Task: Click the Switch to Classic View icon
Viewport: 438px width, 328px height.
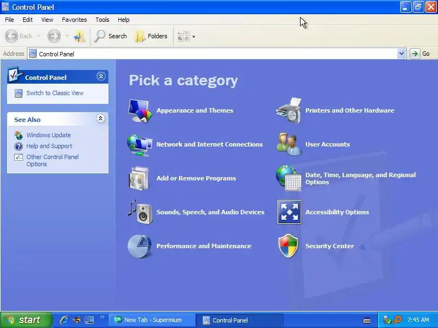Action: point(19,93)
